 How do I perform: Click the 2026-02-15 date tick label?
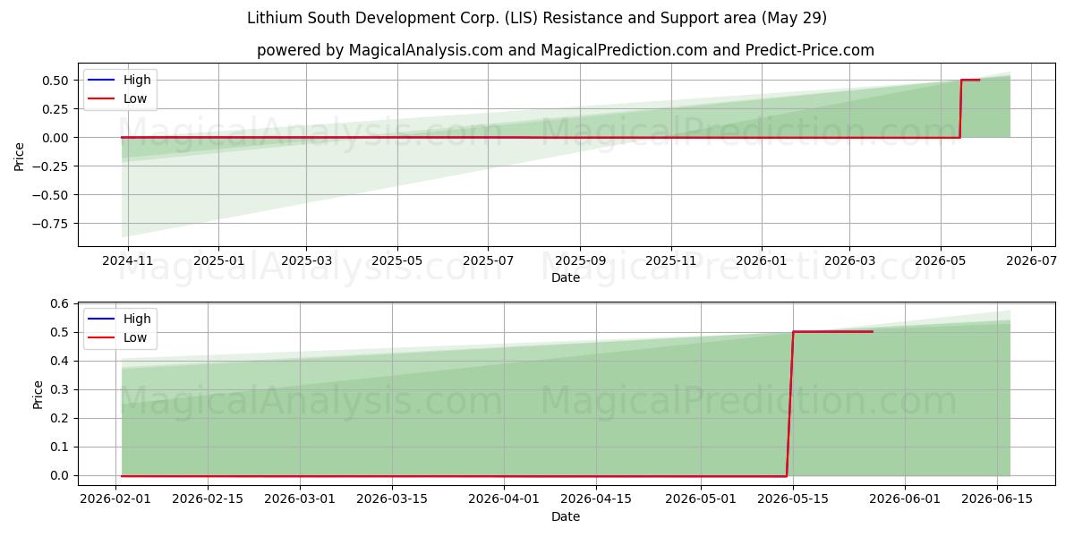point(208,499)
